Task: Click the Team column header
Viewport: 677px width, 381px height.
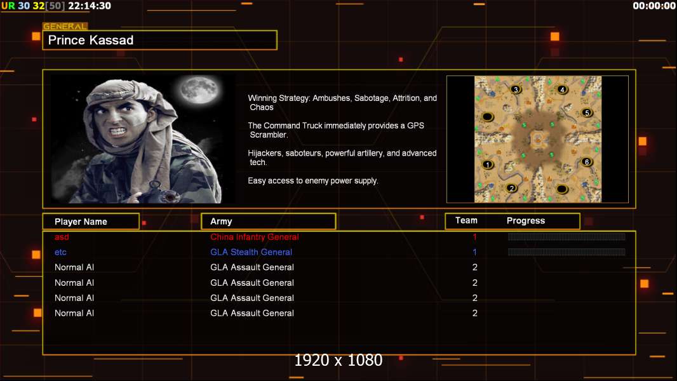Action: [x=466, y=220]
